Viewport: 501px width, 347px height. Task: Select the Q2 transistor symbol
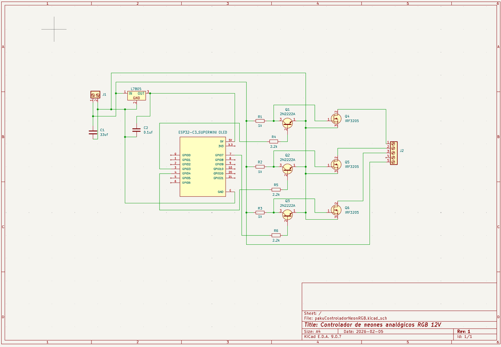coord(287,168)
